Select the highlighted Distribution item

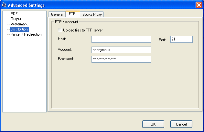19,29
